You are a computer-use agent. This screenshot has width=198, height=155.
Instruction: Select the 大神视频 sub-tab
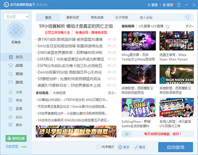[59, 93]
